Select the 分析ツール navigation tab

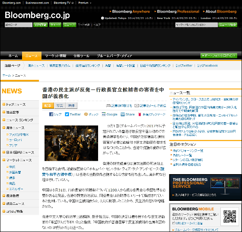click(x=82, y=56)
